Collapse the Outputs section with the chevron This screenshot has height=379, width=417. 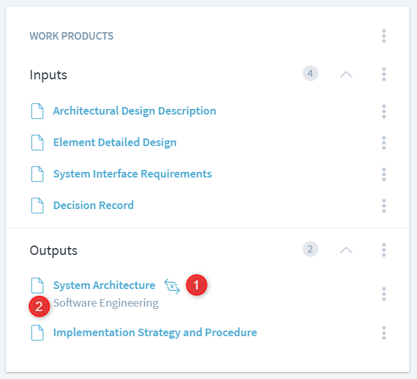(x=346, y=250)
